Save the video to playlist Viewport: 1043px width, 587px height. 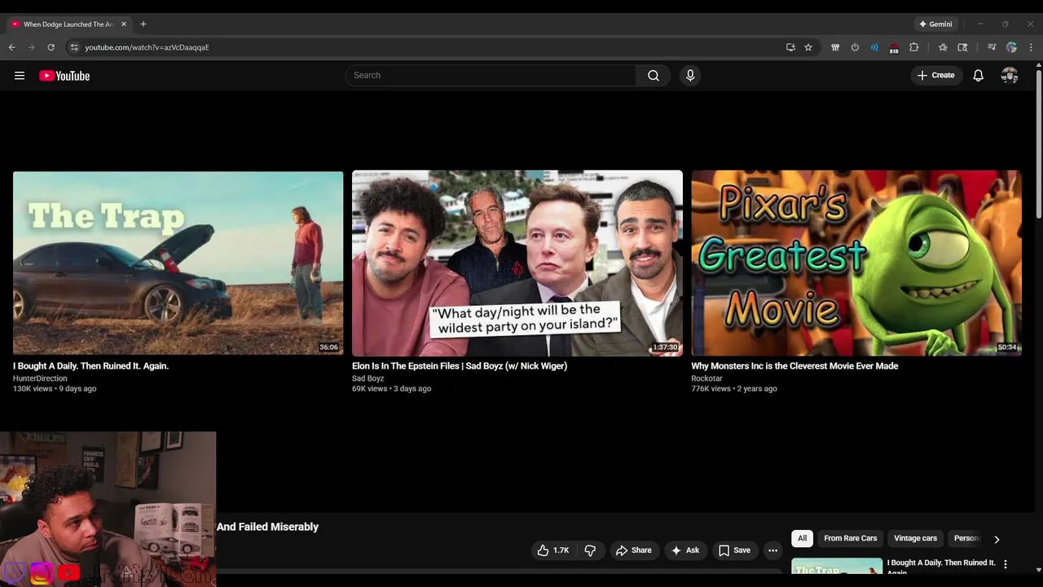(734, 550)
